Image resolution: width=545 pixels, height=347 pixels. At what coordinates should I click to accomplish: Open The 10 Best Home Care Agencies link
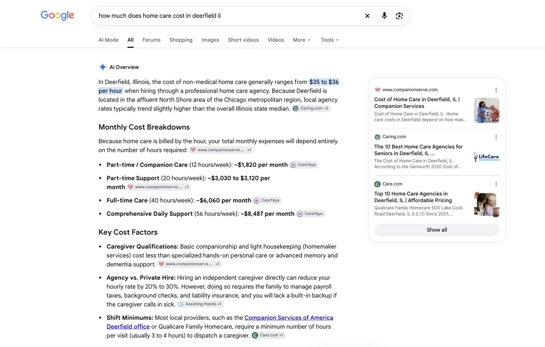[418, 150]
